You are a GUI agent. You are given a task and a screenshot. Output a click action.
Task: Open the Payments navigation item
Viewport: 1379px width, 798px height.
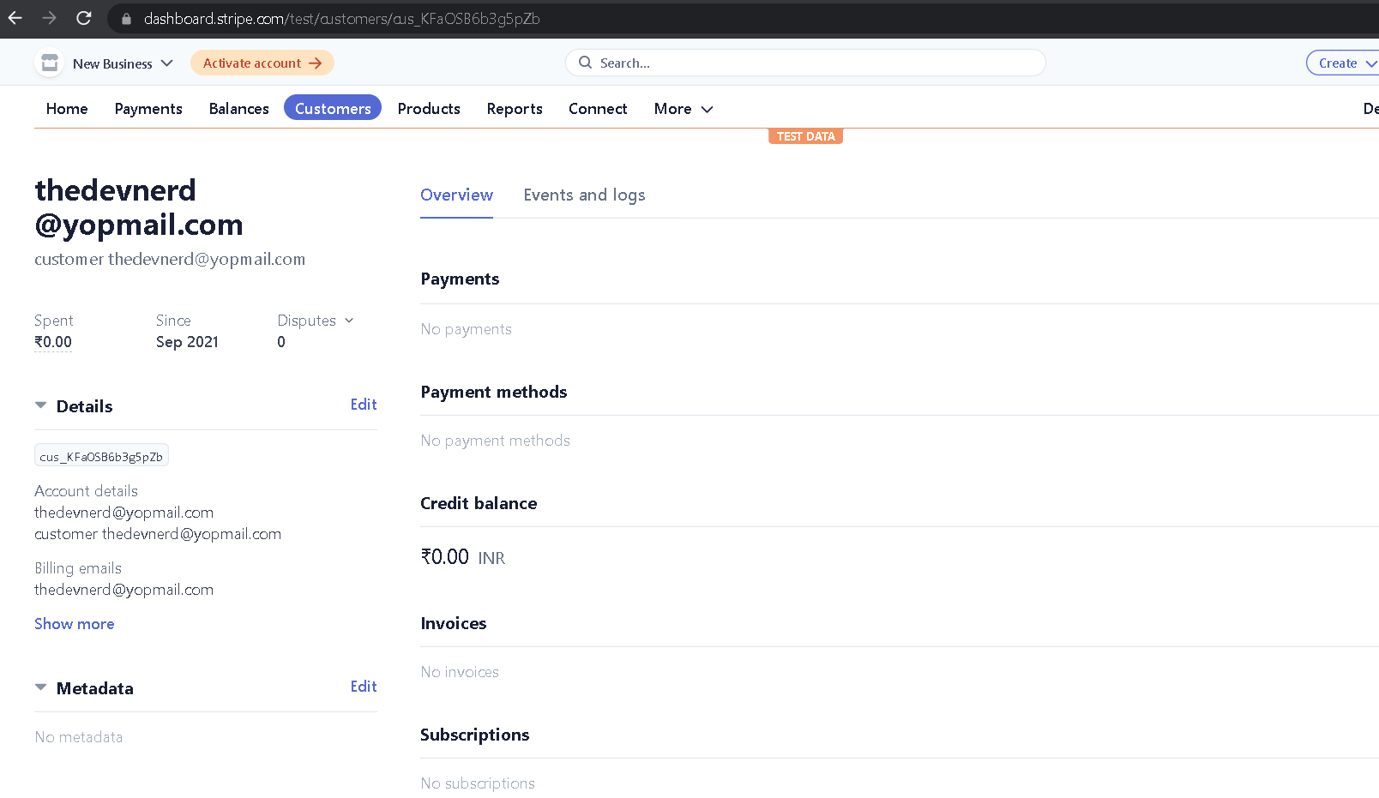click(x=148, y=109)
